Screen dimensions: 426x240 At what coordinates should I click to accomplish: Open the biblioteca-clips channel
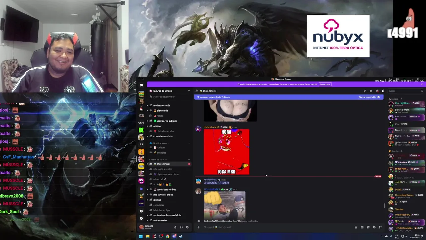pyautogui.click(x=161, y=210)
